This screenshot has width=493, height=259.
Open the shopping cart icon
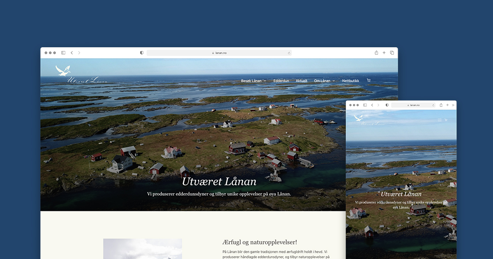tap(369, 80)
